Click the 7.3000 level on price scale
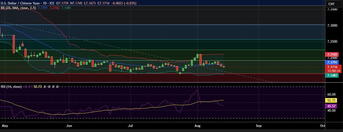Image resolution: width=343 pixels, height=132 pixels. (332, 25)
